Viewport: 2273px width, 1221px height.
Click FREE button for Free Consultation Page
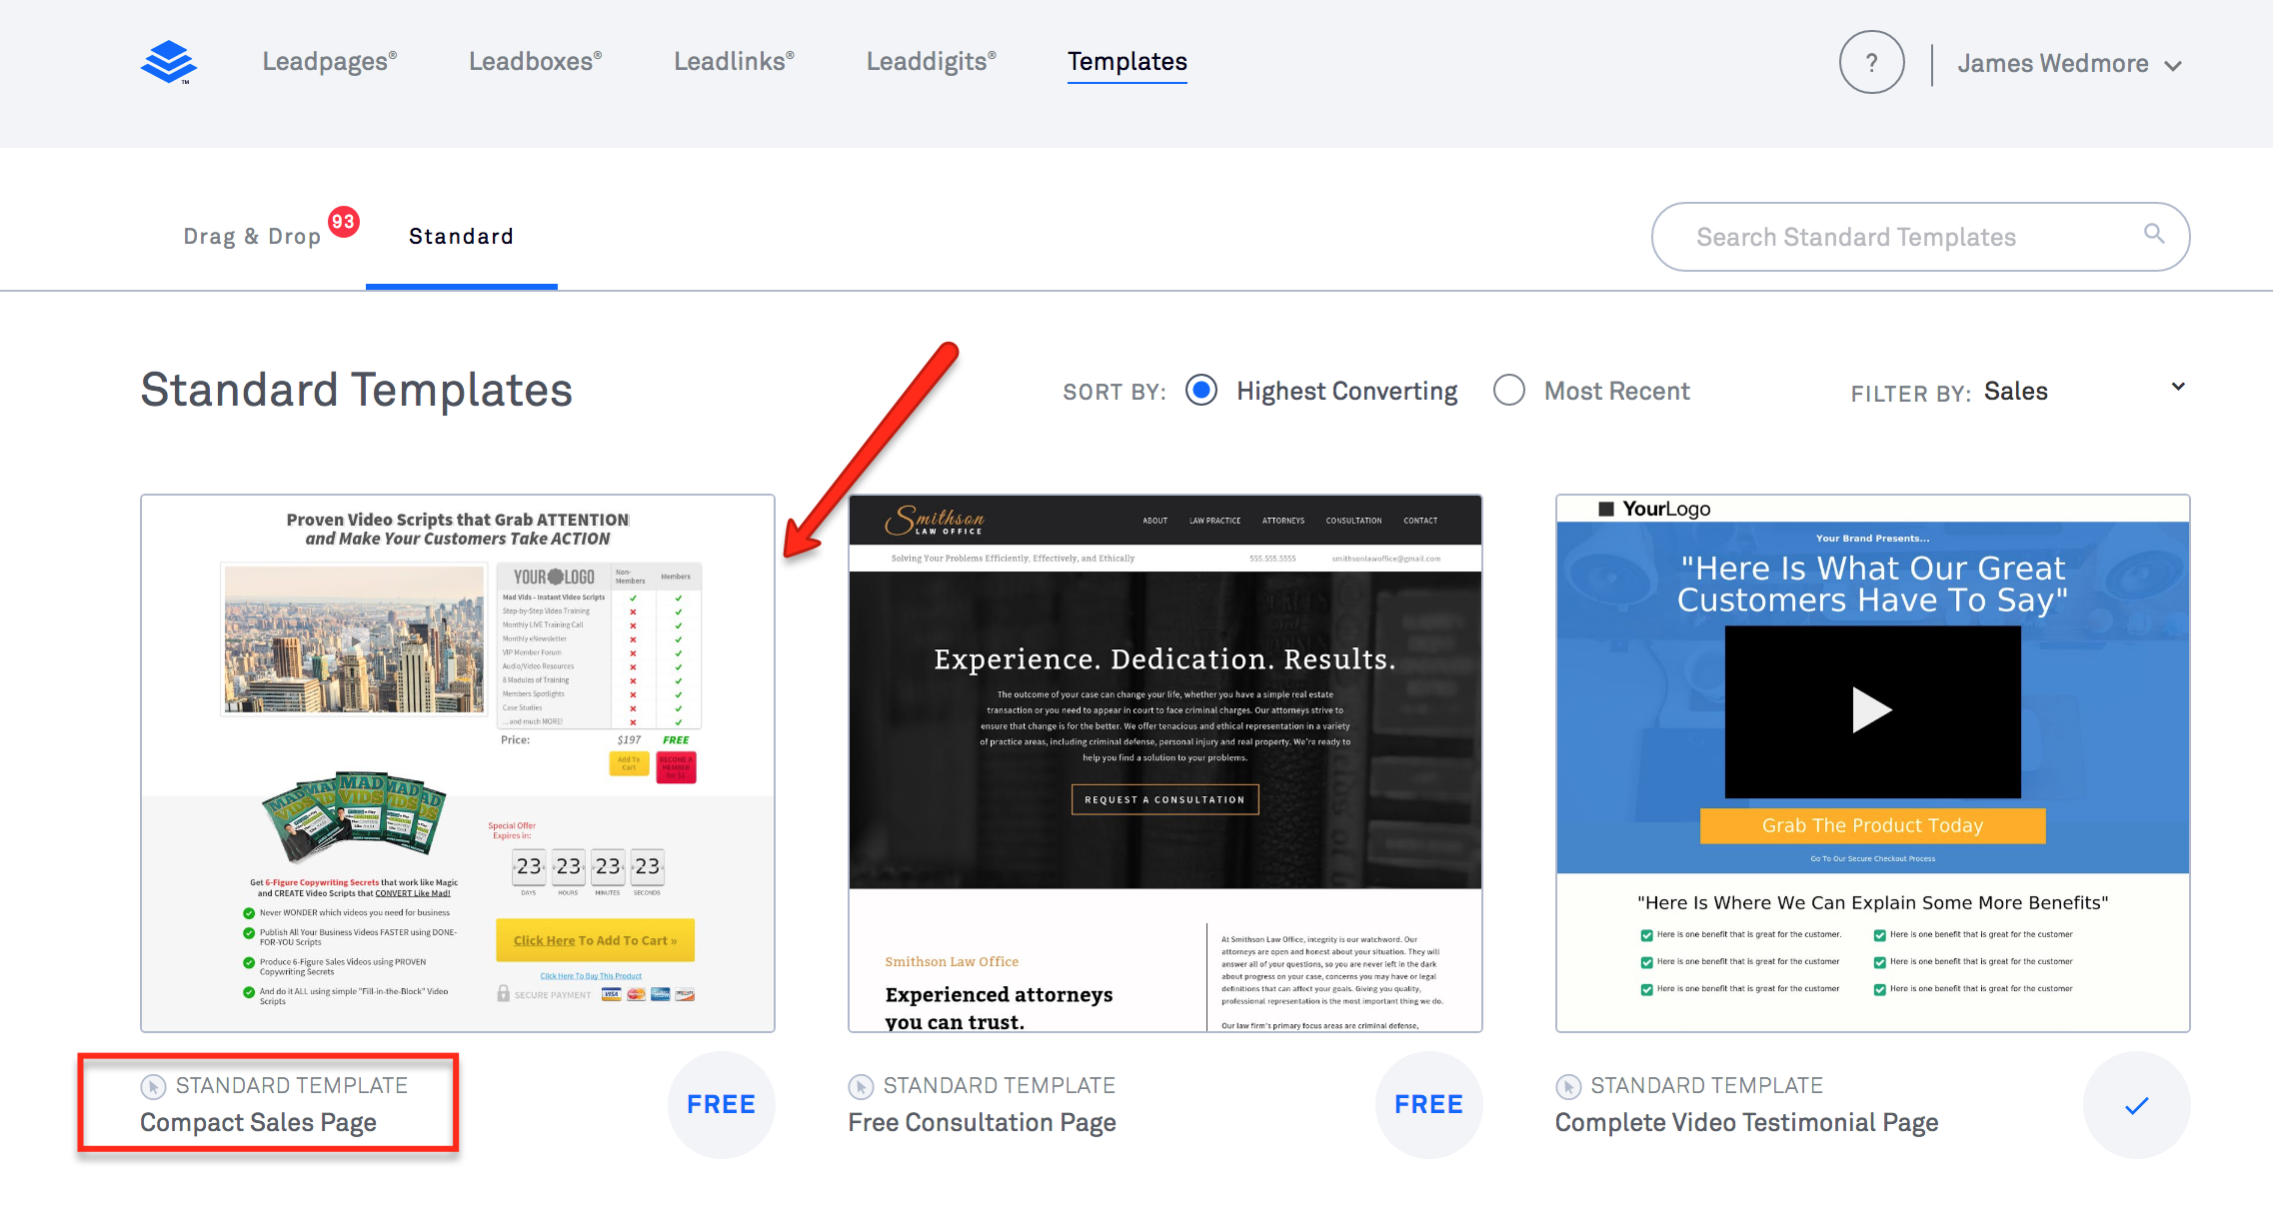click(x=1428, y=1105)
